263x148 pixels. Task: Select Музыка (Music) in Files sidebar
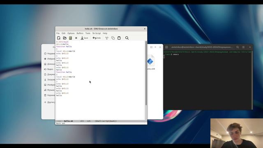[50, 90]
